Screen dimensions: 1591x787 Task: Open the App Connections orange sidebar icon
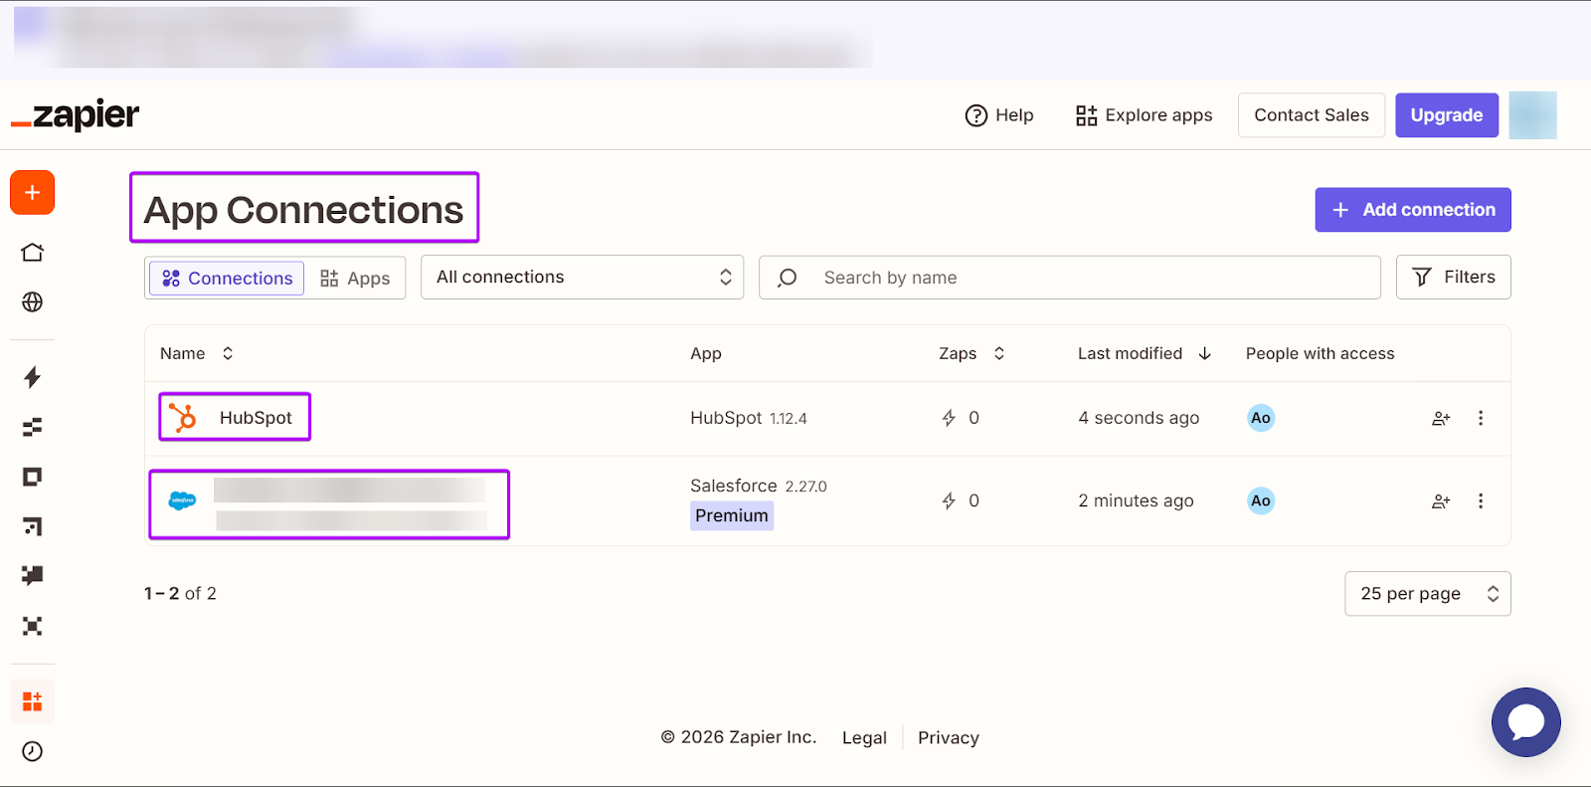[x=32, y=701]
